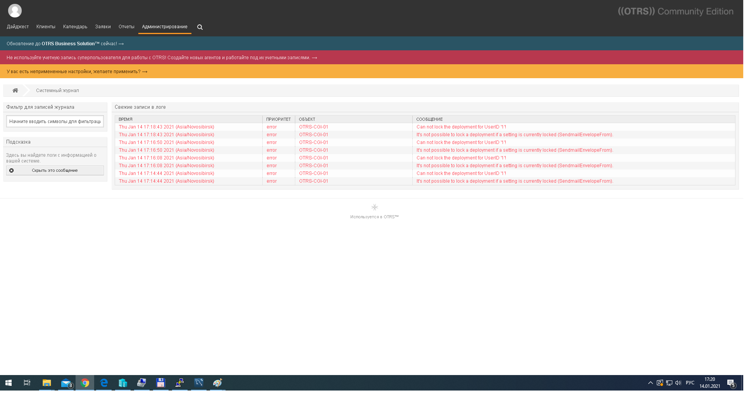744x418 pixels.
Task: Click the security warning tray icon
Action: [660, 383]
